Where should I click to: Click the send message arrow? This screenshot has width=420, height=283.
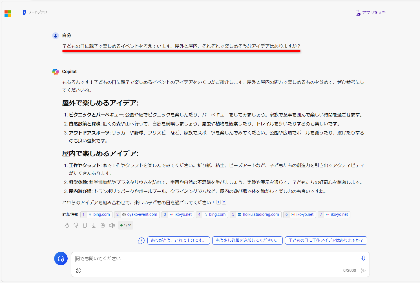click(363, 270)
